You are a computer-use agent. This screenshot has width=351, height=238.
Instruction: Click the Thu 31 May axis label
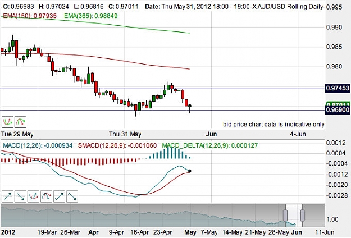[x=125, y=134]
